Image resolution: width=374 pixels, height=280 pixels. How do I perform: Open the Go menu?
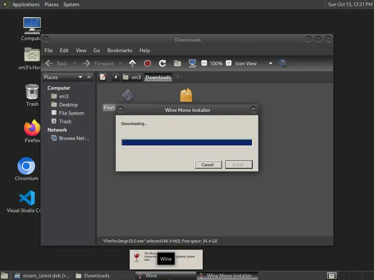(x=96, y=50)
